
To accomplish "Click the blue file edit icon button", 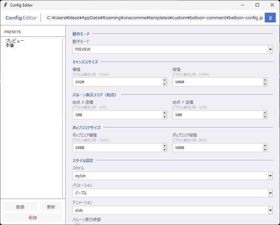I will [x=270, y=18].
